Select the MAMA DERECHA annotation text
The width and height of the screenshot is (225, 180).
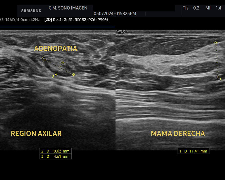click(178, 134)
